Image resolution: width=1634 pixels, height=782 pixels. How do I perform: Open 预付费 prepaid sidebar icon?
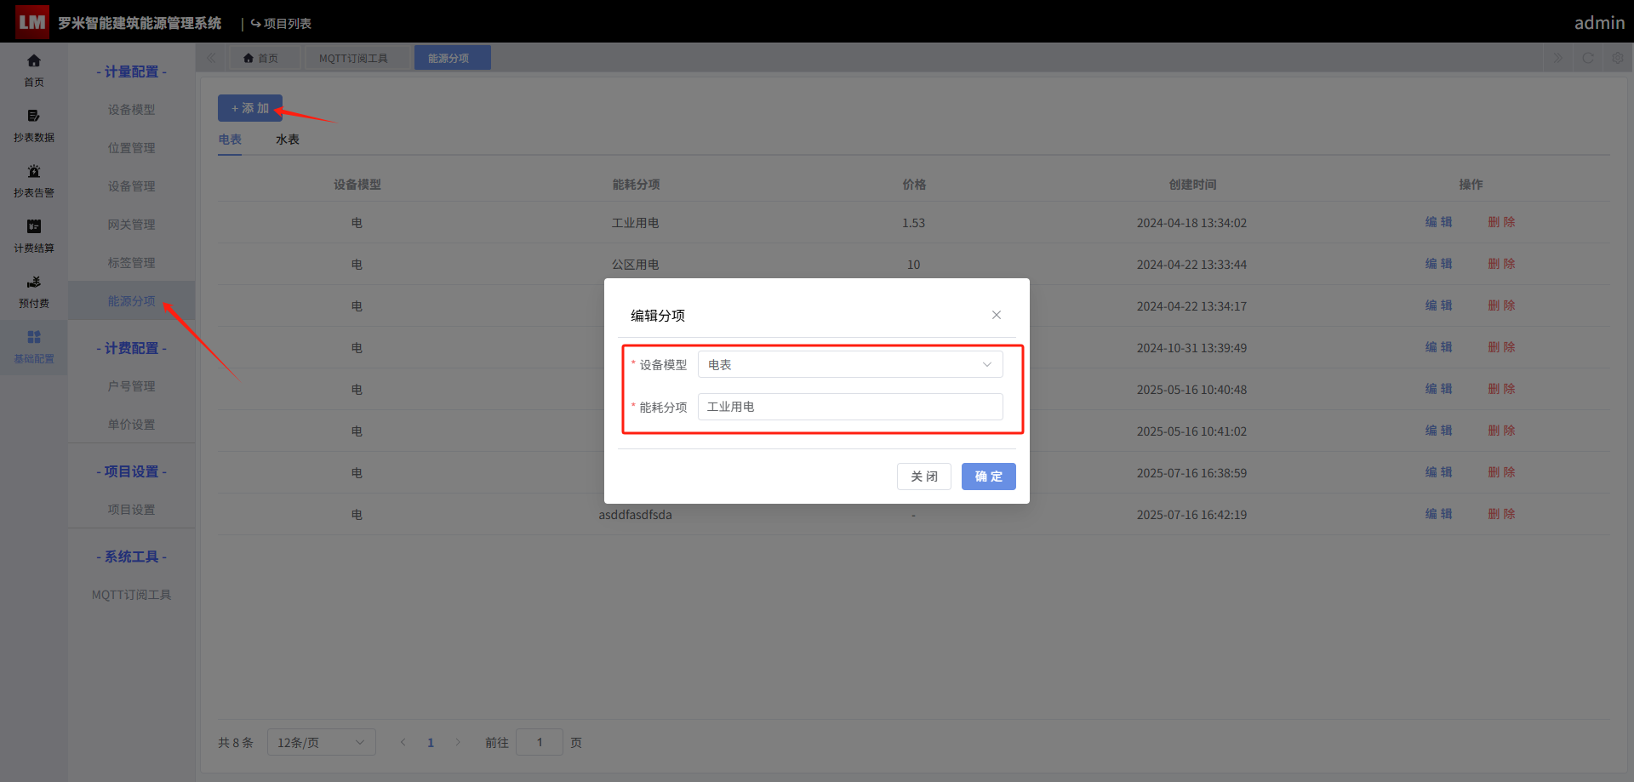click(x=34, y=291)
